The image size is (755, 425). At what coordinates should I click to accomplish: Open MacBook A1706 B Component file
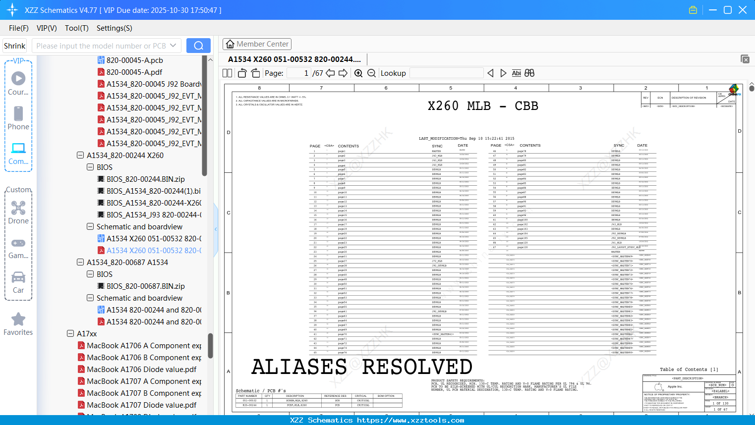pos(139,358)
